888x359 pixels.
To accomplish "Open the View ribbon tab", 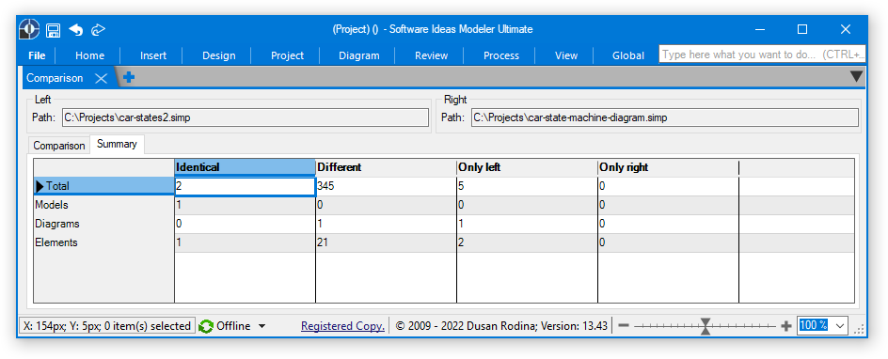I will [x=566, y=55].
